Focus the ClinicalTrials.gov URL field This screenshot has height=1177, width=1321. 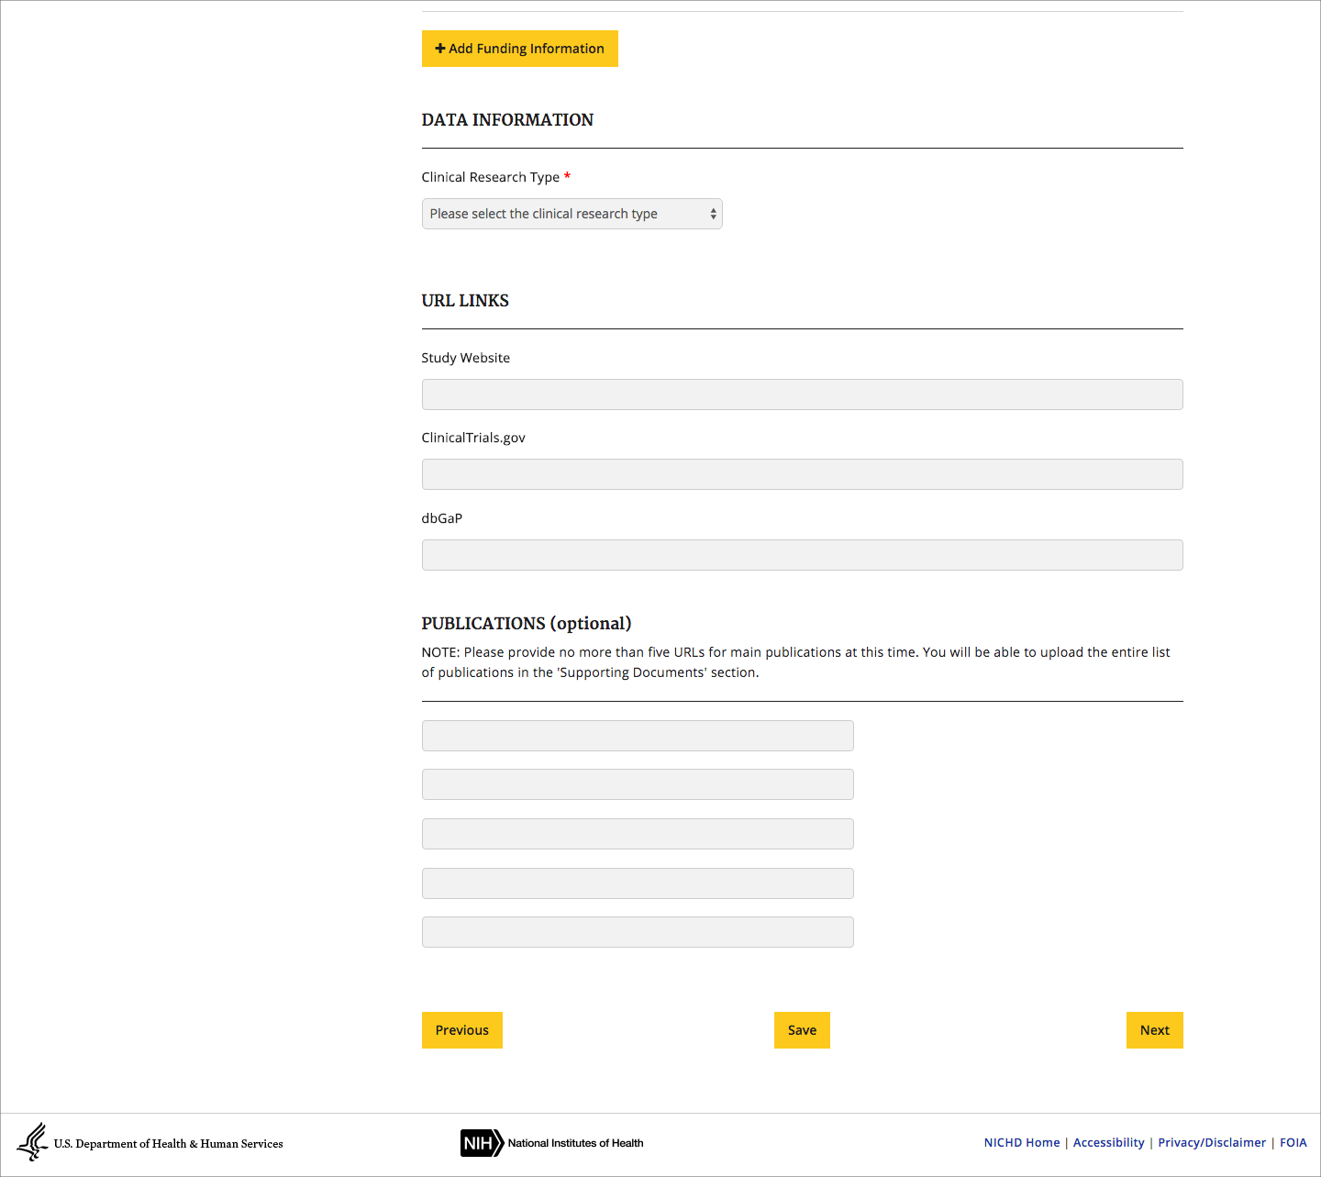pyautogui.click(x=802, y=474)
